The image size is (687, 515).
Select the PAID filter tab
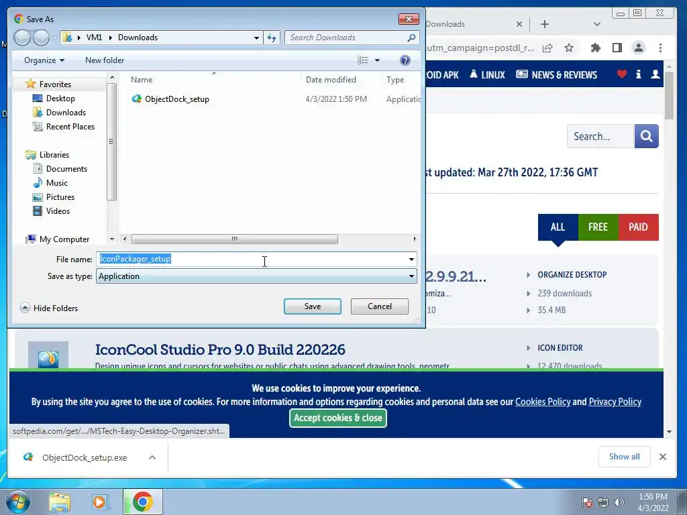[639, 227]
